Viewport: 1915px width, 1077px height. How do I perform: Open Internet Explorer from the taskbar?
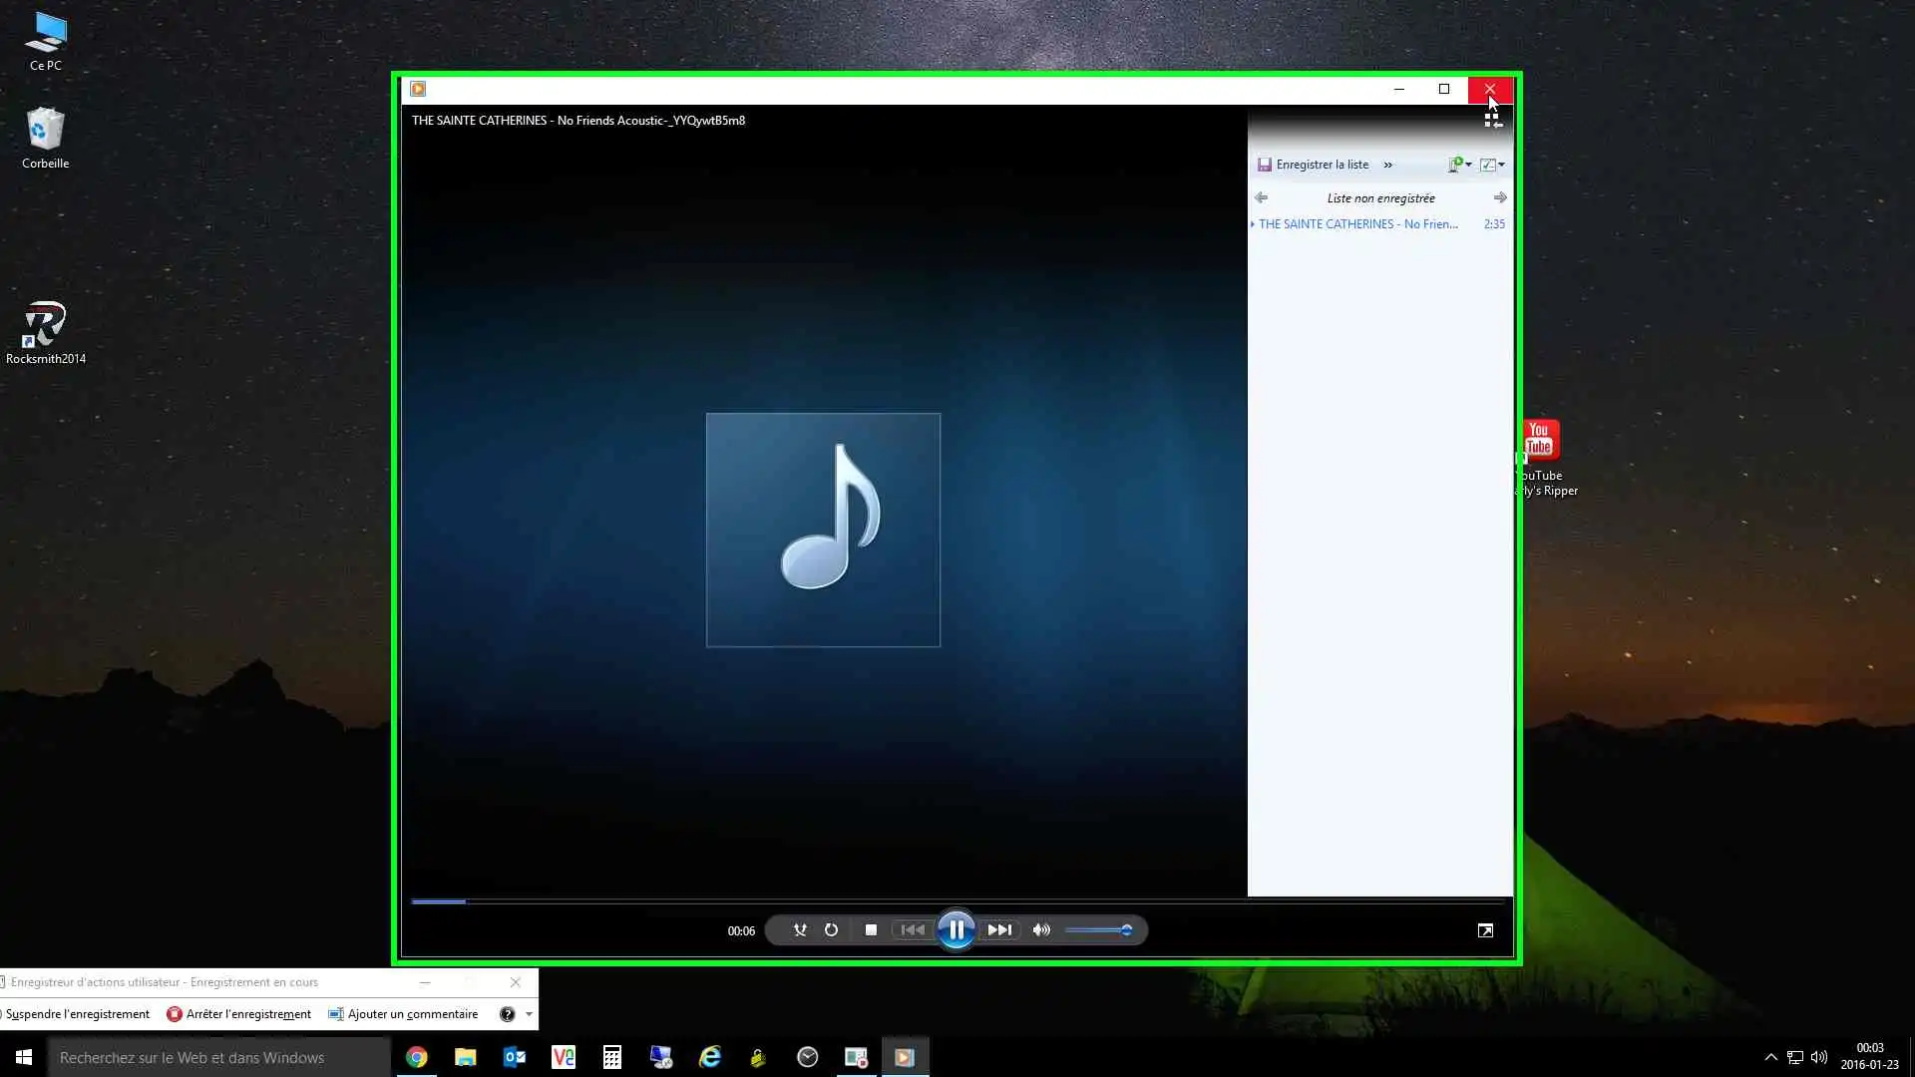[709, 1057]
